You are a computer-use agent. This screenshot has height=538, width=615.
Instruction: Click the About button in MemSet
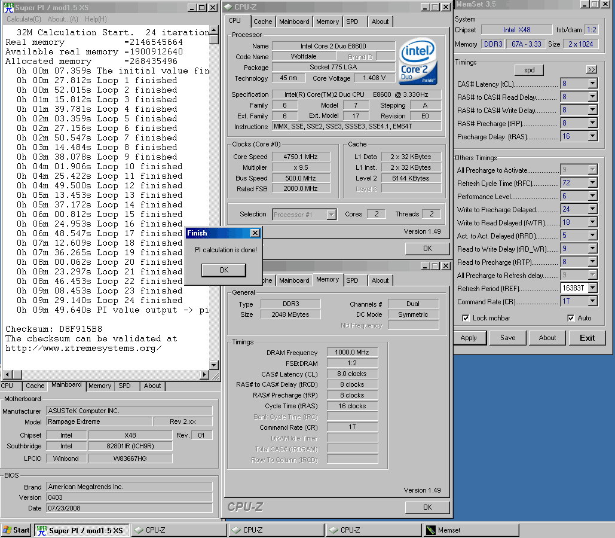[x=547, y=338]
